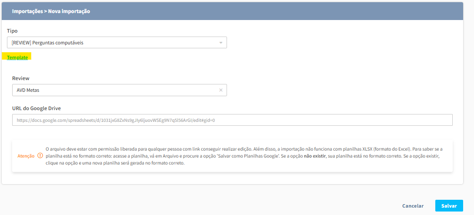Click the Salvar button
This screenshot has width=474, height=215.
[x=449, y=205]
